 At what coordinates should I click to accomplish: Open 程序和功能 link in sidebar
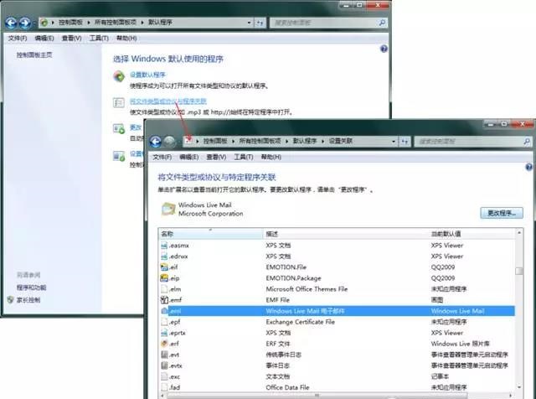pyautogui.click(x=32, y=288)
